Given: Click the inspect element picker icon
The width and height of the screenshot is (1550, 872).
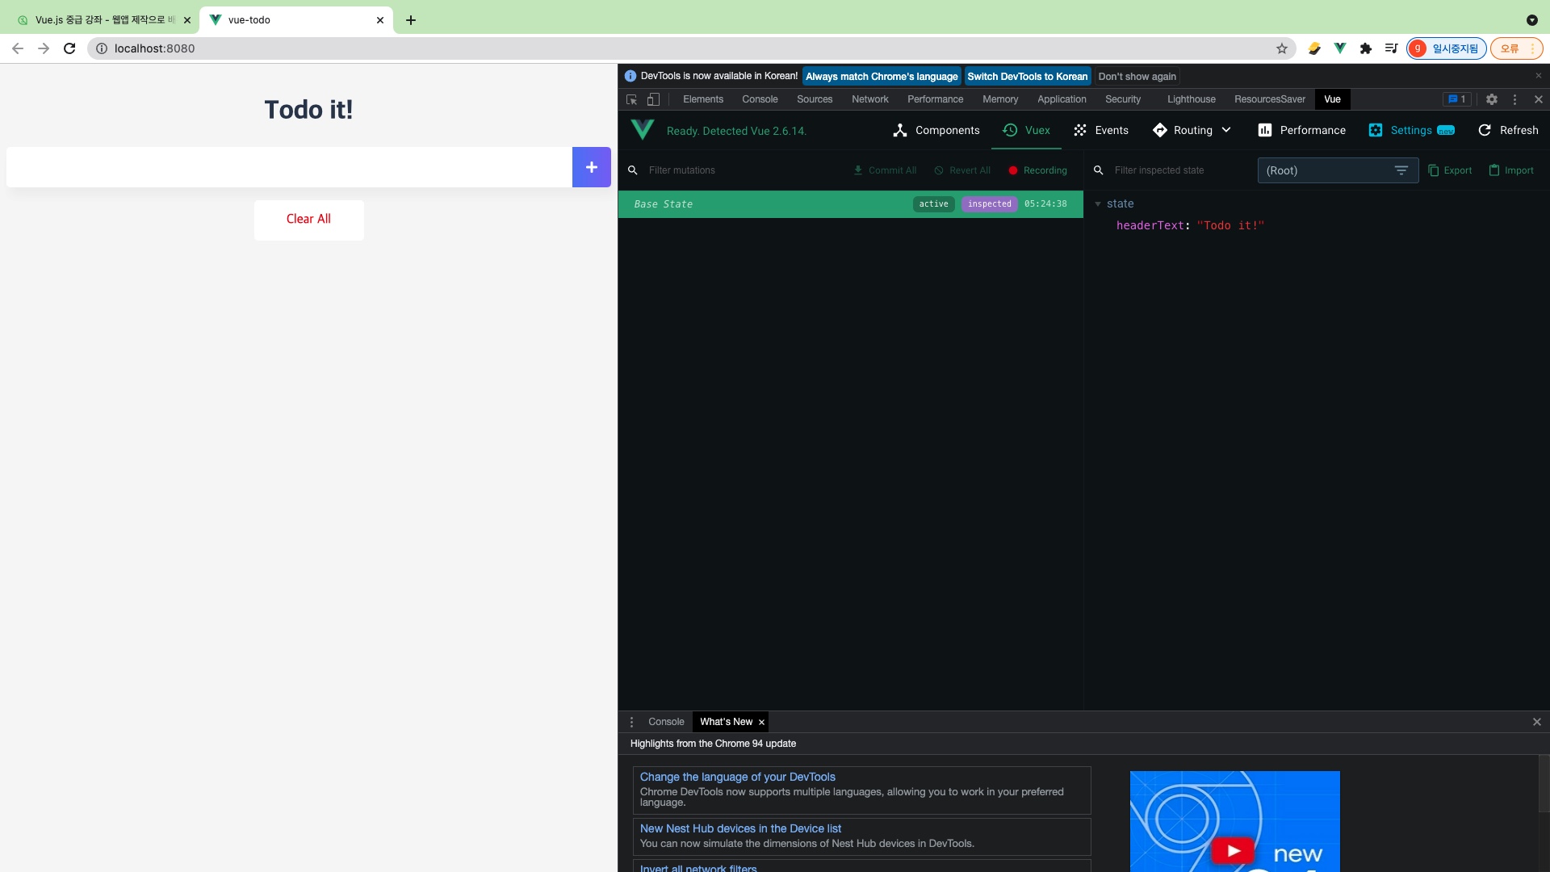Looking at the screenshot, I should point(631,99).
